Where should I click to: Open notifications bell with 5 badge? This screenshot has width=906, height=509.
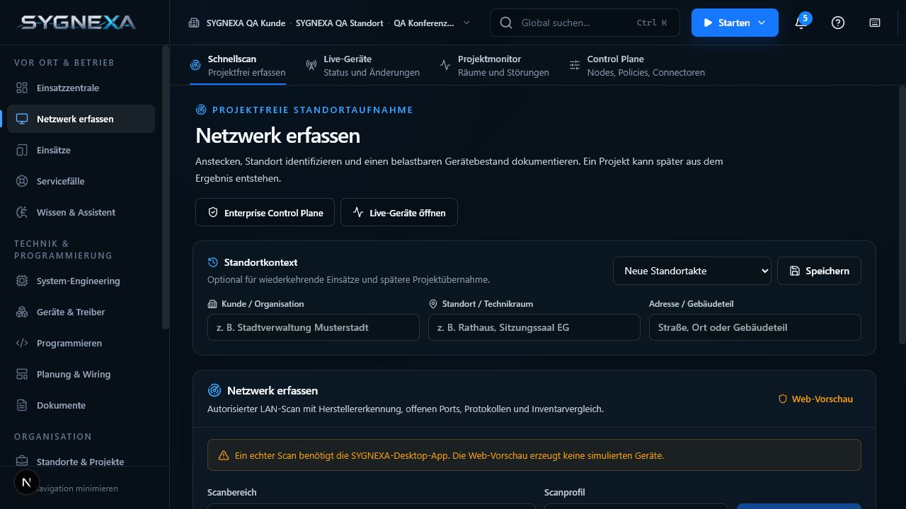(x=801, y=22)
